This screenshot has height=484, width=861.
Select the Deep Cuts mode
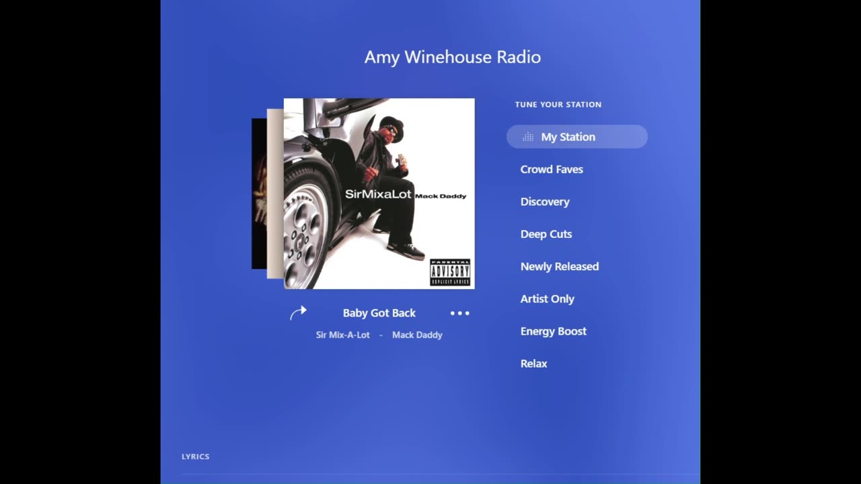pos(546,234)
